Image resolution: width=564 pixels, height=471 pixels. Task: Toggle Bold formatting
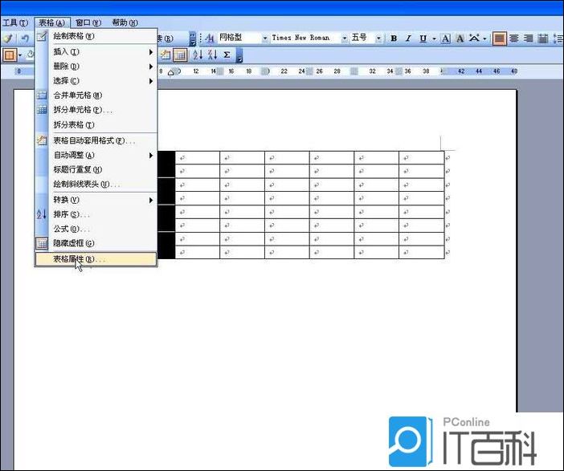tap(394, 38)
